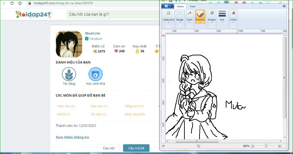Screen dimensions: 293x154
Task: Open the blue Paint application menu button
Action: [x=167, y=6]
